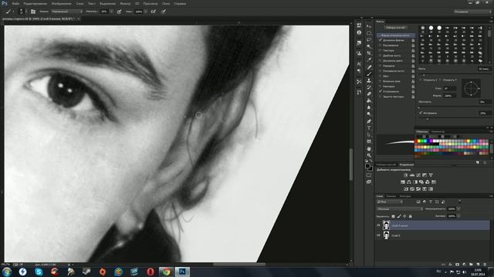494x277 pixels.
Task: Create a new layer from Layers panel
Action: tap(478, 265)
